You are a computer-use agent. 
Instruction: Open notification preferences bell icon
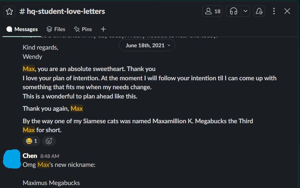click(x=259, y=11)
